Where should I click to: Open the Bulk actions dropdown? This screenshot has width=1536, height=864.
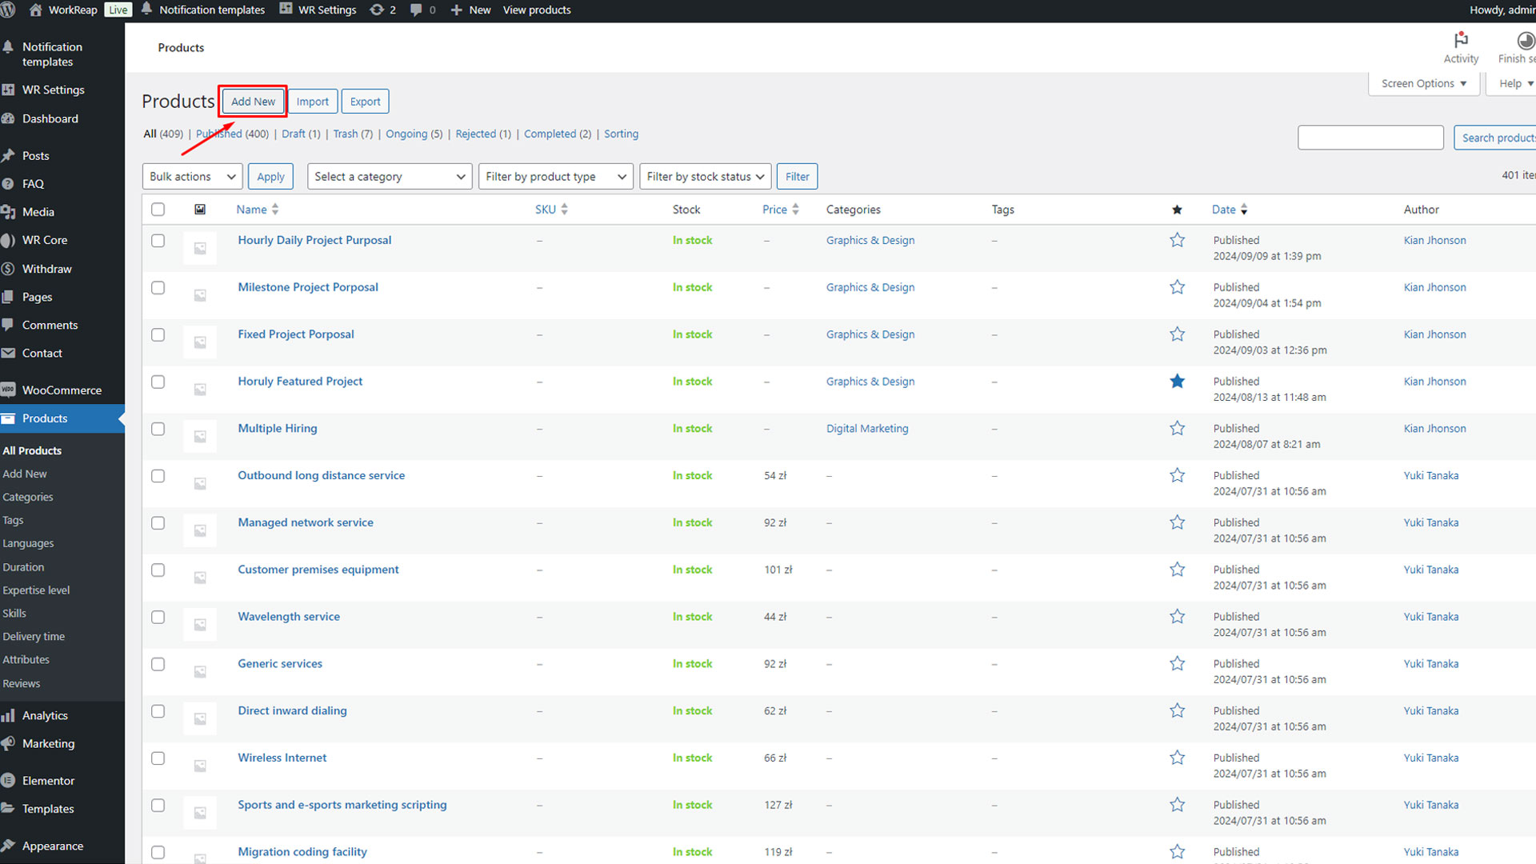[192, 177]
